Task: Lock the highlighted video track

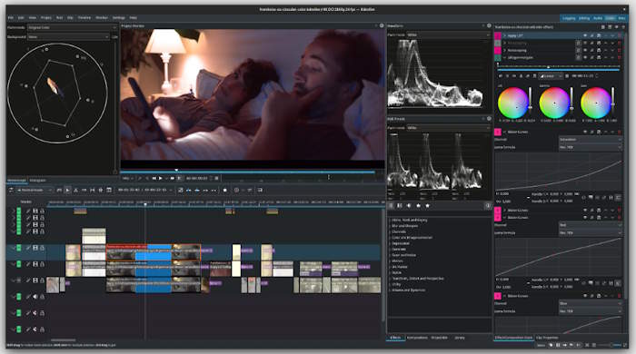Action: tap(42, 248)
